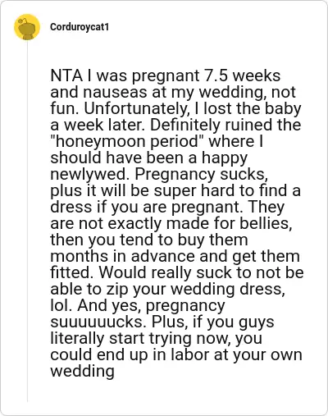328x416 pixels.
Task: Click the word 'Unfortunately' in the comment
Action: click(x=135, y=109)
